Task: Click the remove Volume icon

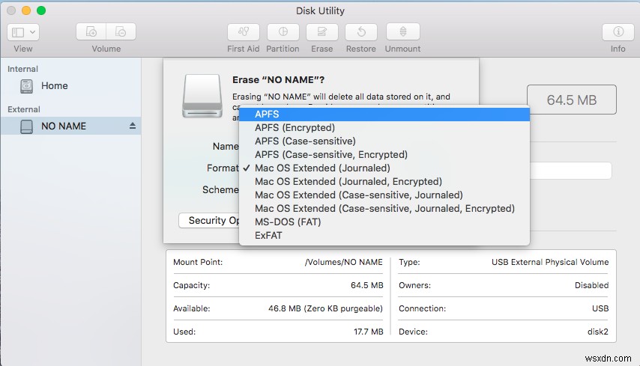Action: 121,31
